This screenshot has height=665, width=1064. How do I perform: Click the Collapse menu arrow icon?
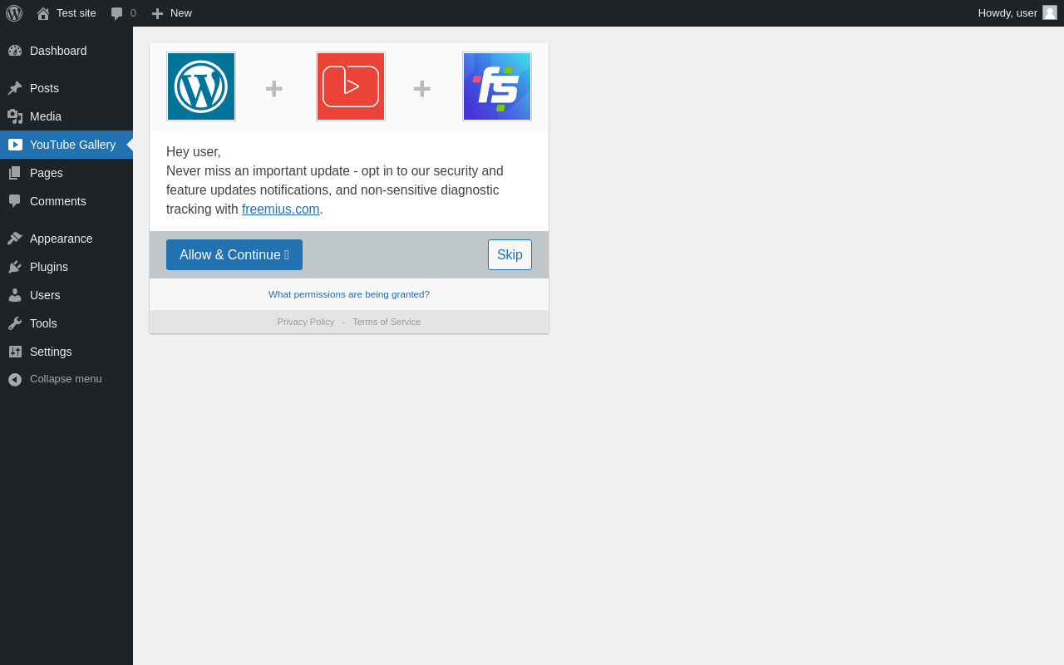pyautogui.click(x=15, y=379)
